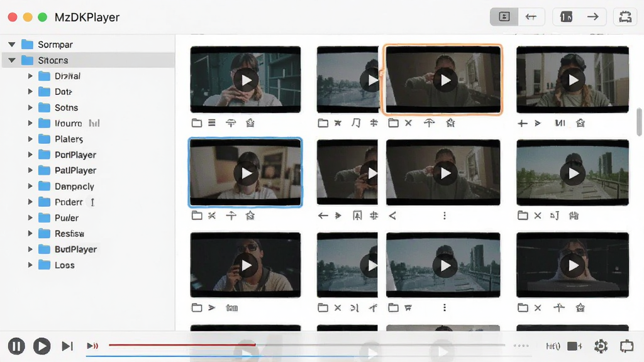Screen dimensions: 644x362
Task: Click the folder icon under the blue-outlined thumbnail
Action: point(197,216)
